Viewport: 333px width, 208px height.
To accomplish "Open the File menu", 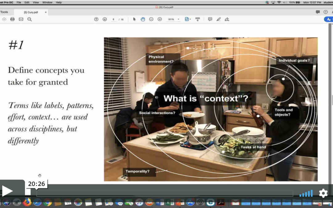I will tap(19, 2).
